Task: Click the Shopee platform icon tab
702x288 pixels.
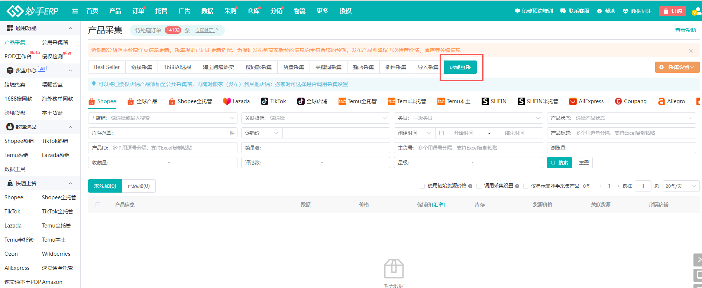Action: tap(92, 101)
